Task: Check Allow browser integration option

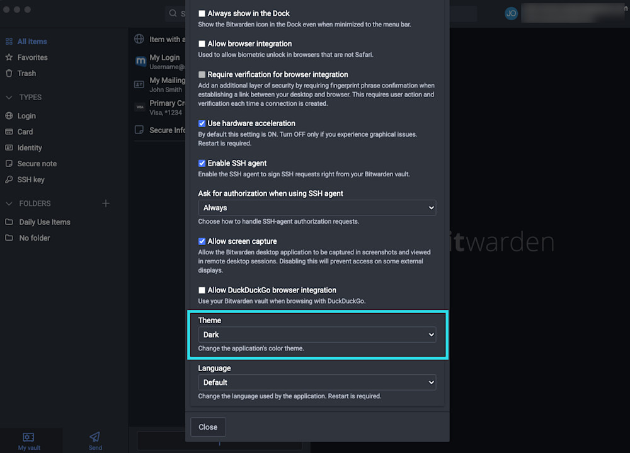Action: click(x=202, y=44)
